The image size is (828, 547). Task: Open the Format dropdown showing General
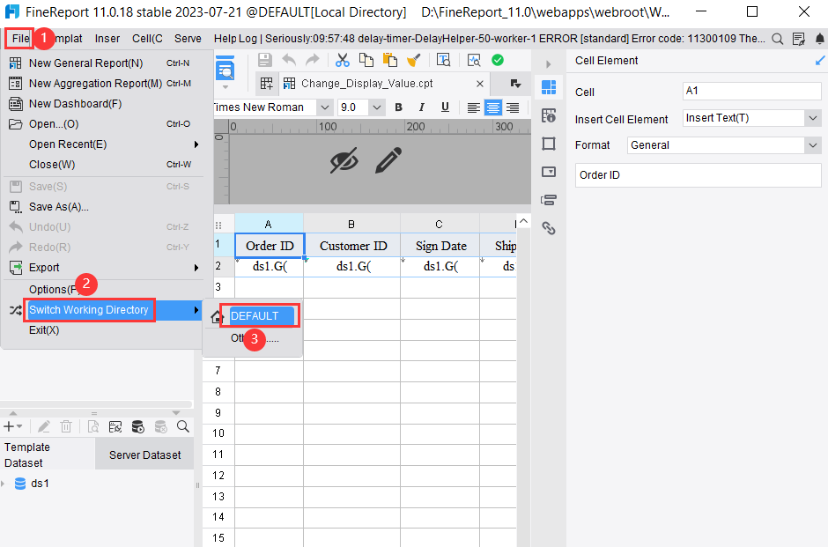click(724, 144)
